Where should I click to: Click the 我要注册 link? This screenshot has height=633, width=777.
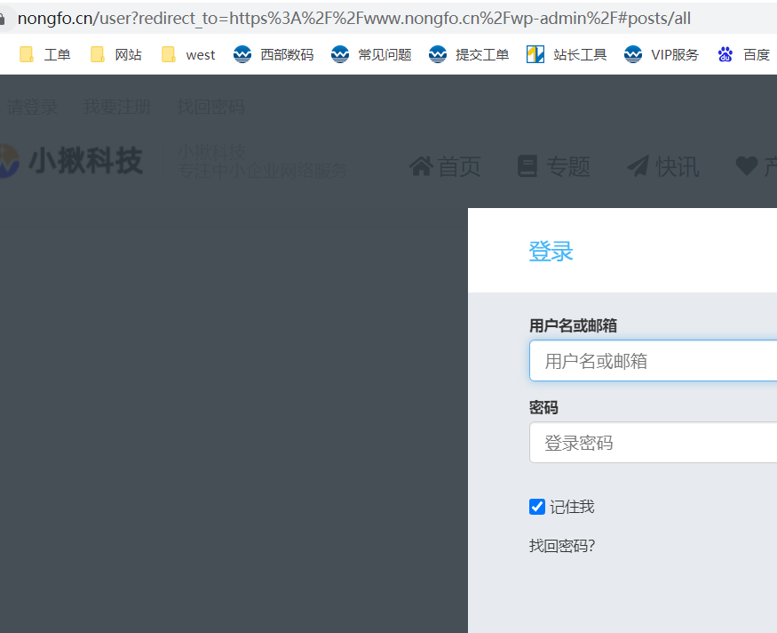click(116, 108)
